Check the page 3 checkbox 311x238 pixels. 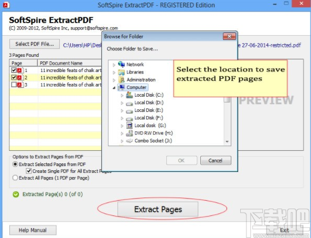click(14, 85)
